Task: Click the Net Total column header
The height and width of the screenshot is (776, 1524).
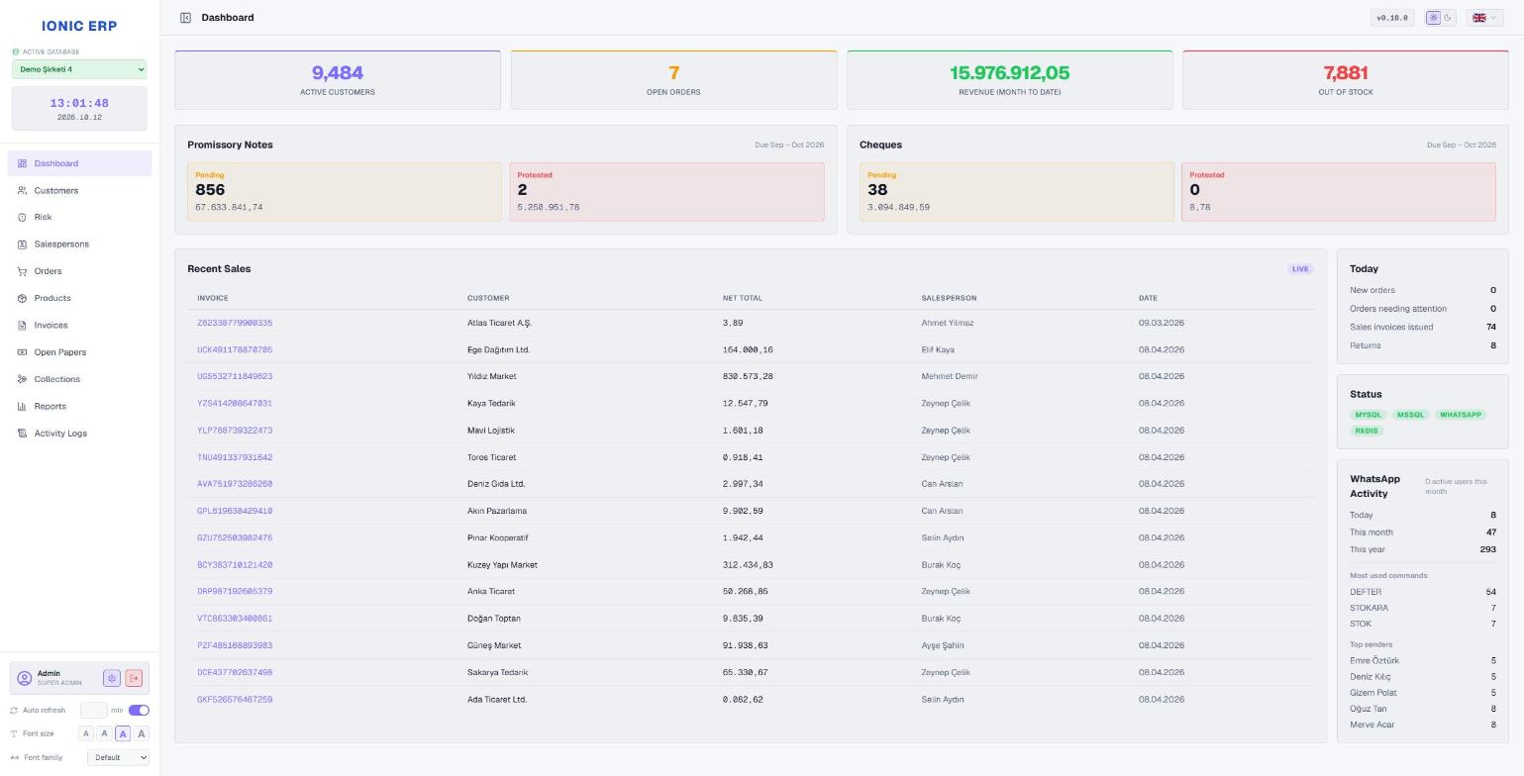Action: pyautogui.click(x=743, y=298)
